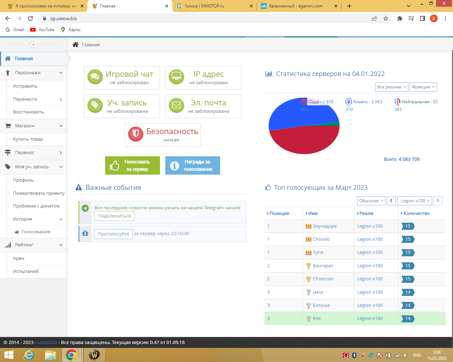Open a new Chrome tab

(x=349, y=6)
